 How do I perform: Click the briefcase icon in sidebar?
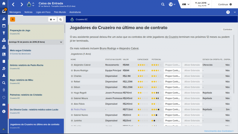click(x=4, y=104)
